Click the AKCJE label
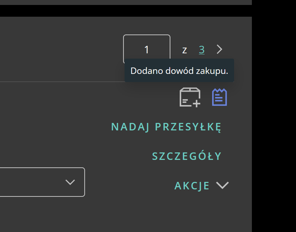Image resolution: width=296 pixels, height=232 pixels. click(x=192, y=185)
